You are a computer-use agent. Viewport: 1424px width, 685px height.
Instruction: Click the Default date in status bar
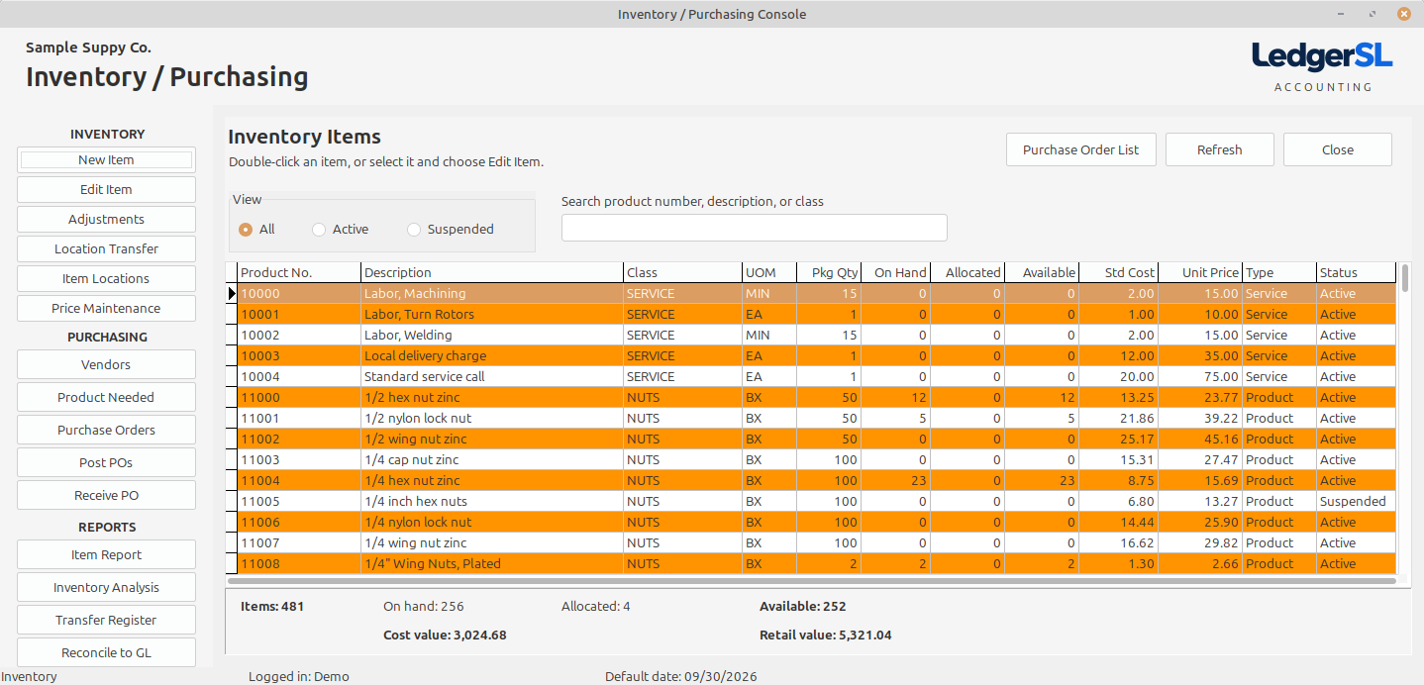[x=680, y=676]
